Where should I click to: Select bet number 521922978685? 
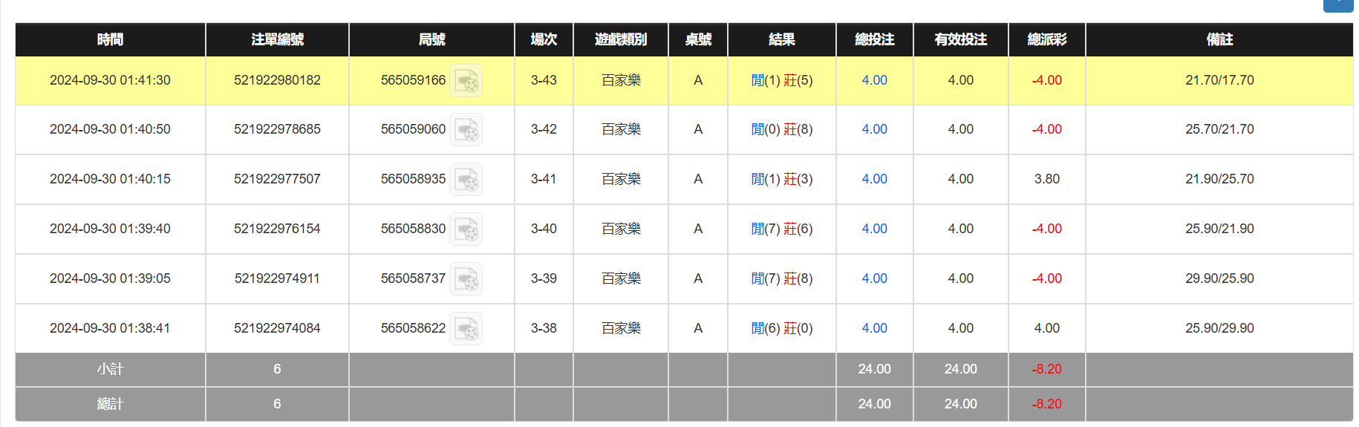[x=277, y=129]
